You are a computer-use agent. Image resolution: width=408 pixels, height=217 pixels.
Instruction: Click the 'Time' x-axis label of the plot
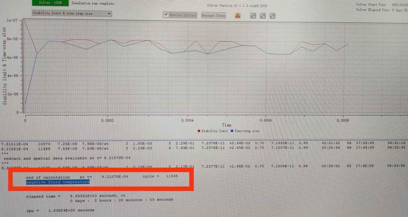click(x=226, y=125)
